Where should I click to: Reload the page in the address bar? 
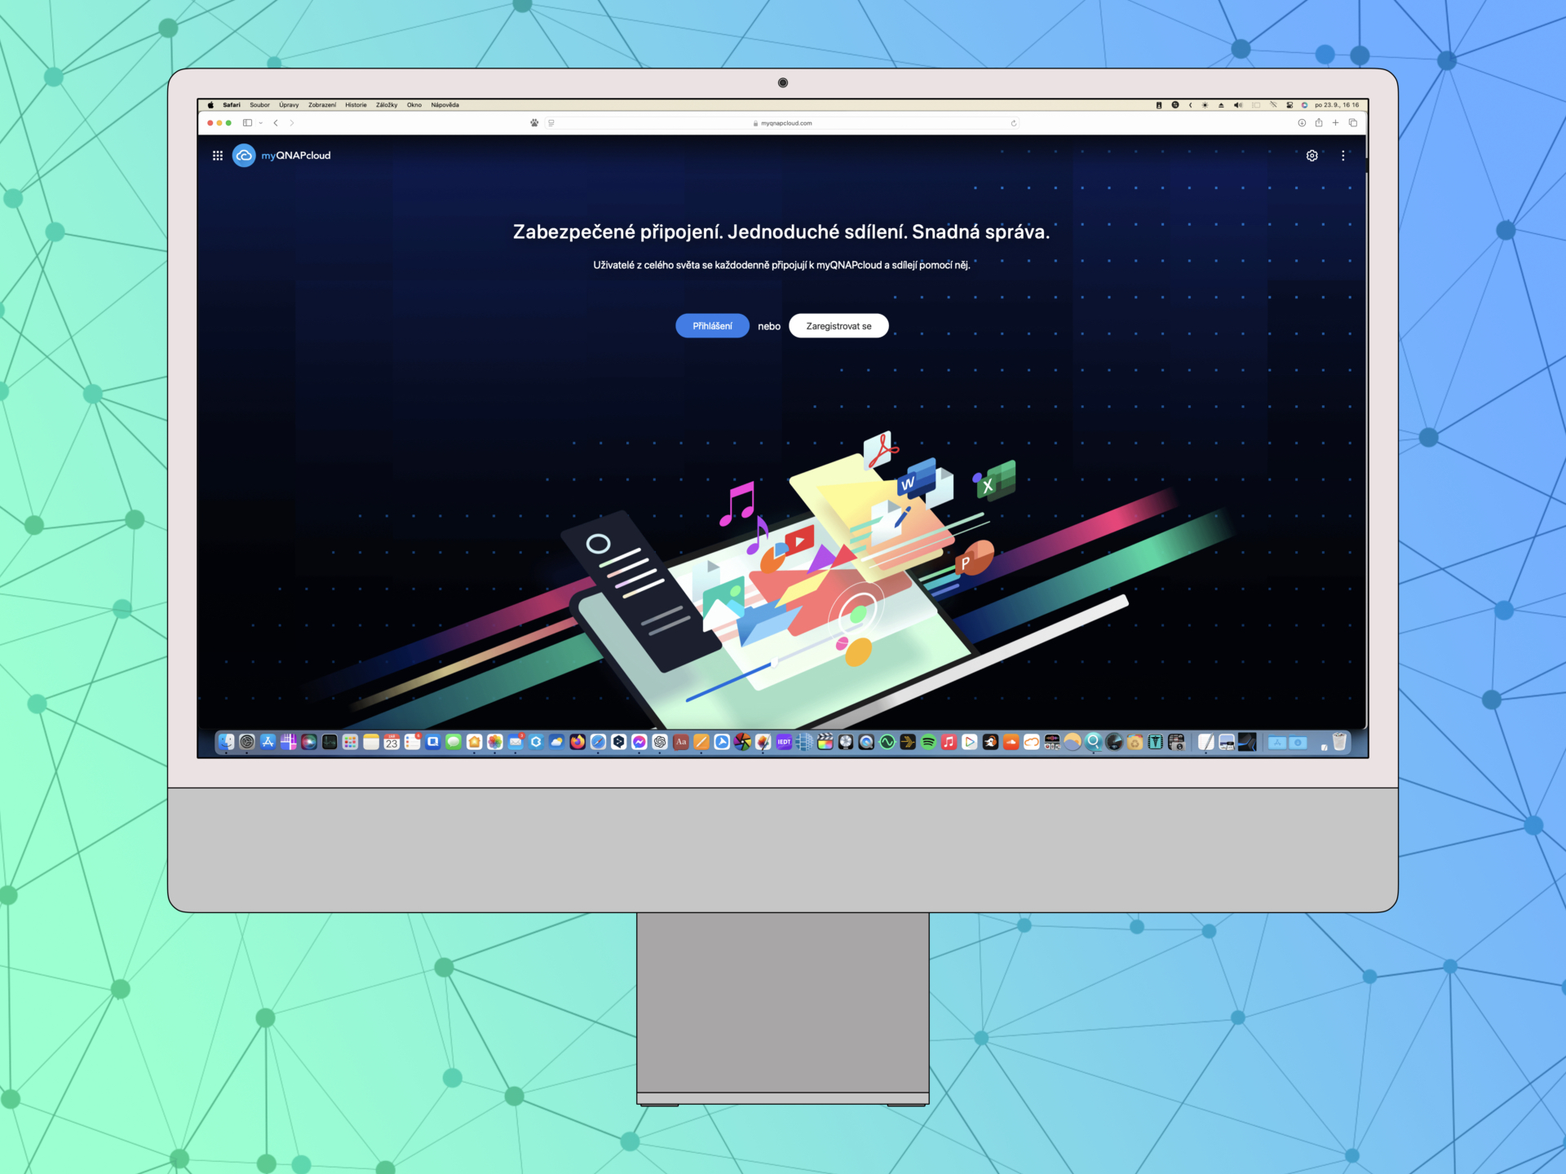(x=1014, y=123)
